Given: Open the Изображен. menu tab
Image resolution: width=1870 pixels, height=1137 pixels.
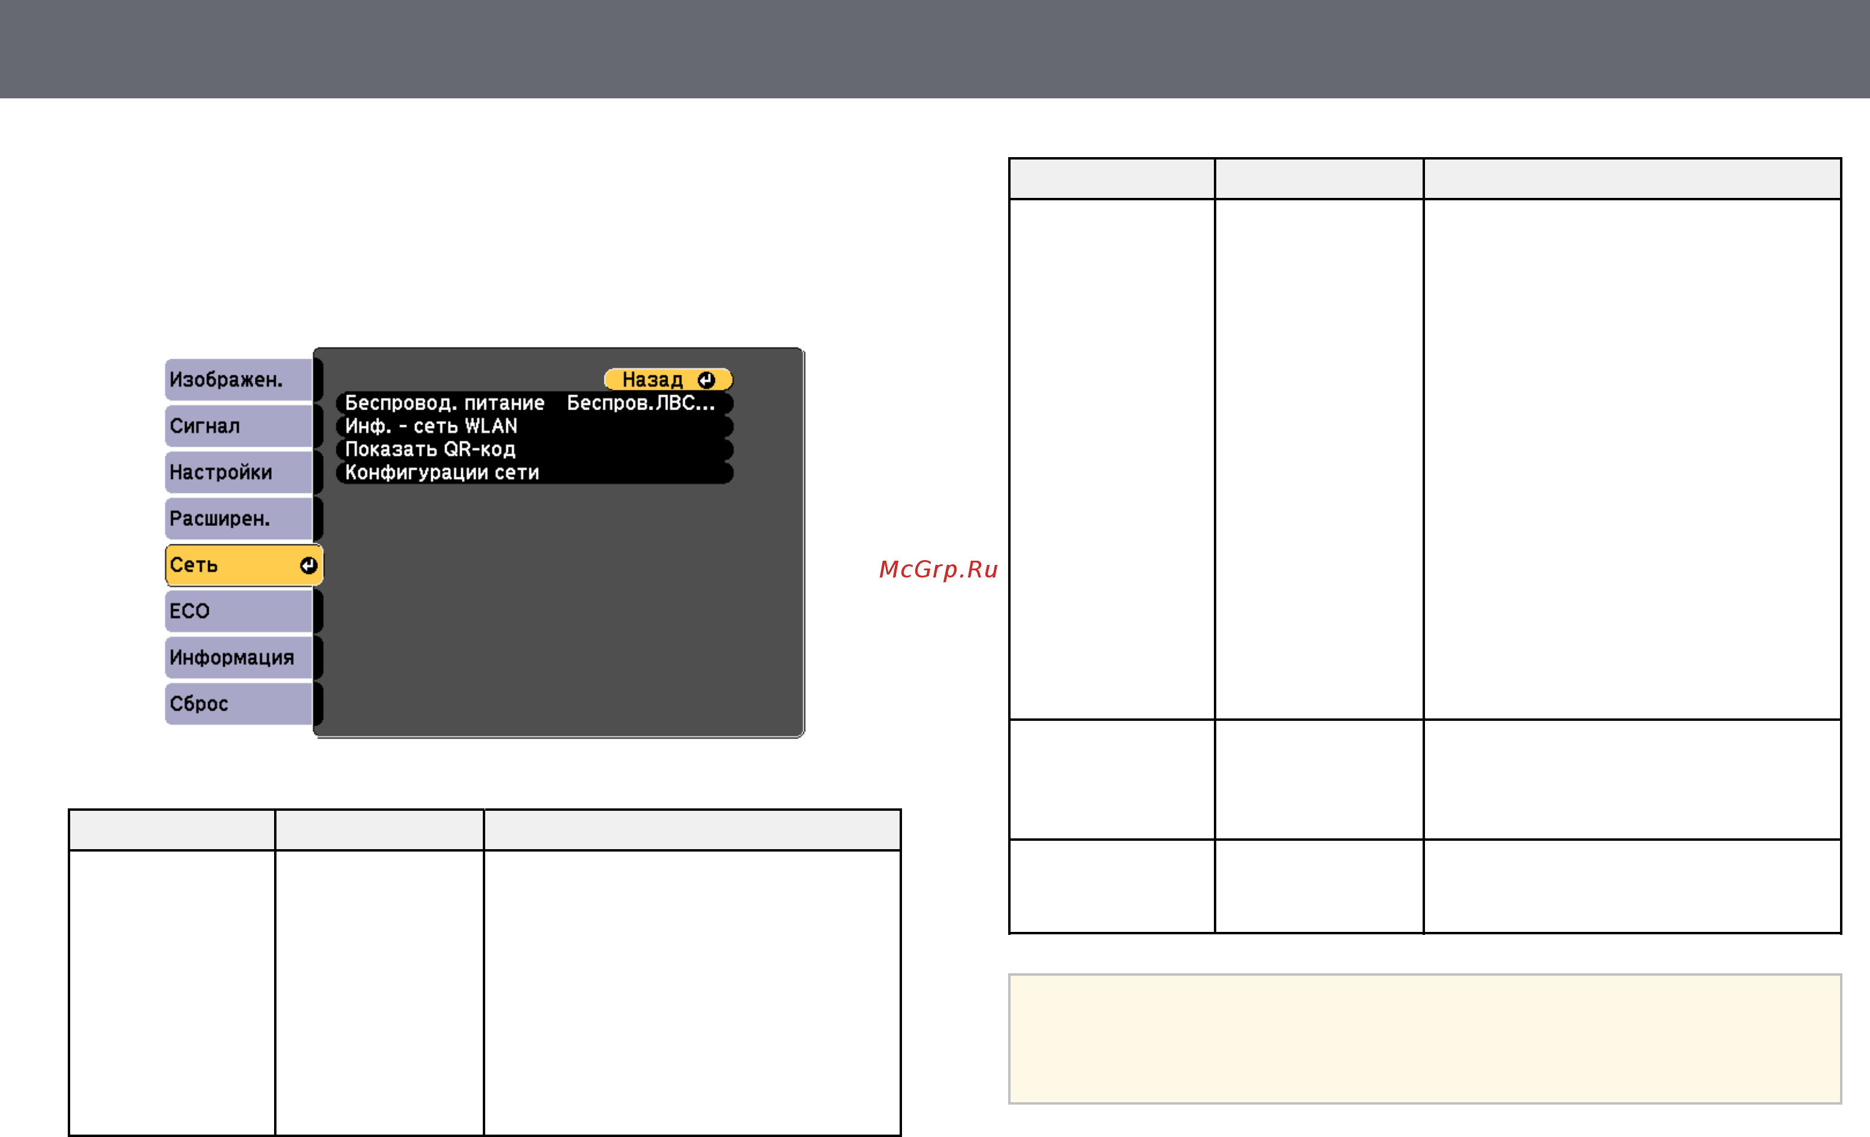Looking at the screenshot, I should click(x=240, y=380).
